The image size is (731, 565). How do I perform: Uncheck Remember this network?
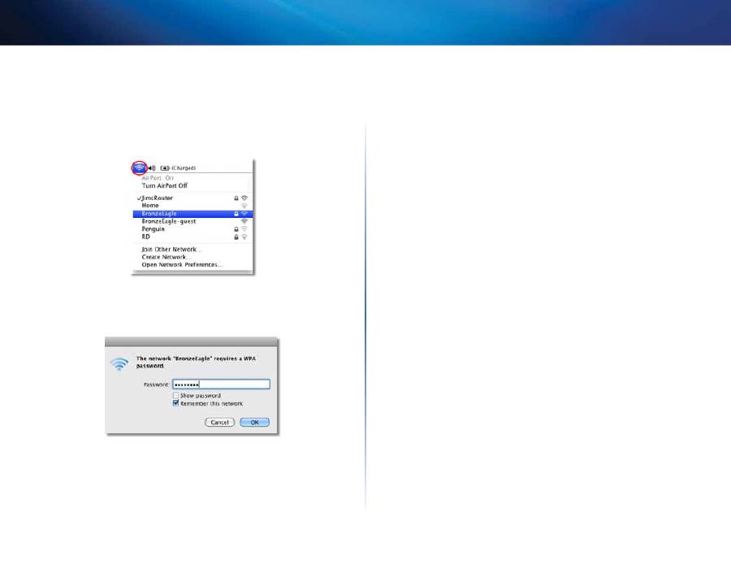(x=175, y=403)
